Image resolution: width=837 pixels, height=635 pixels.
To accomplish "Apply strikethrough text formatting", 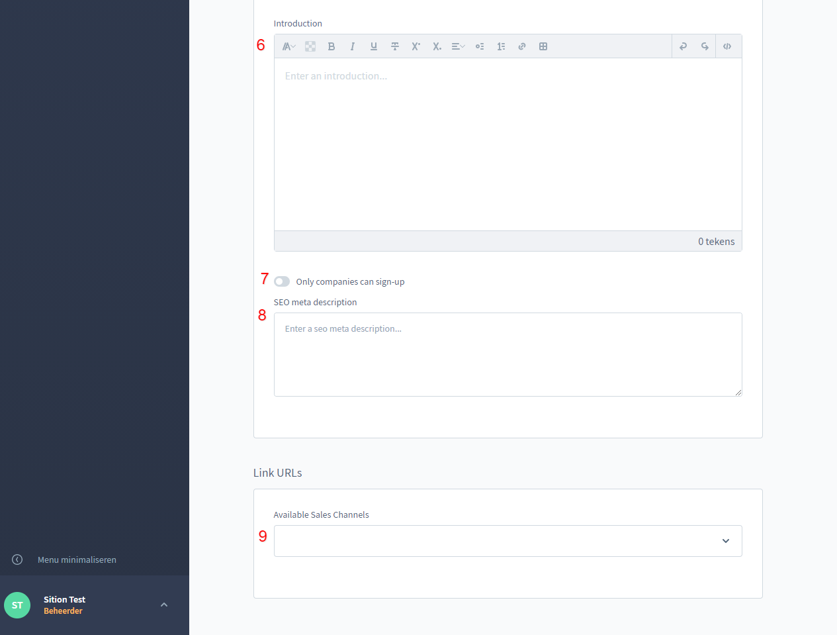I will click(x=395, y=46).
